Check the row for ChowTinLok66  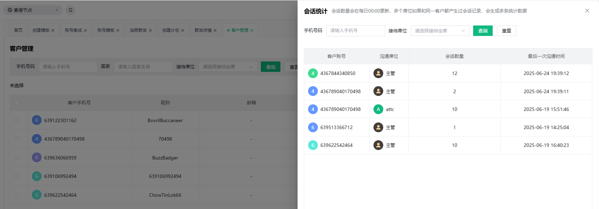click(16, 195)
